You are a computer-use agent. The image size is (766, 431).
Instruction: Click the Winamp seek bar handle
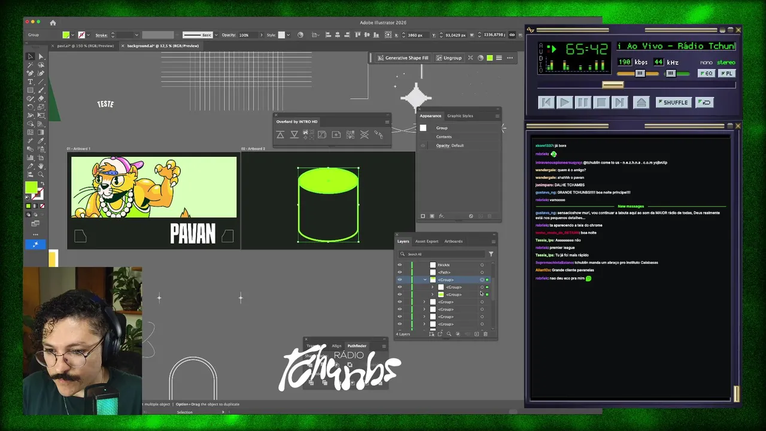tap(613, 85)
